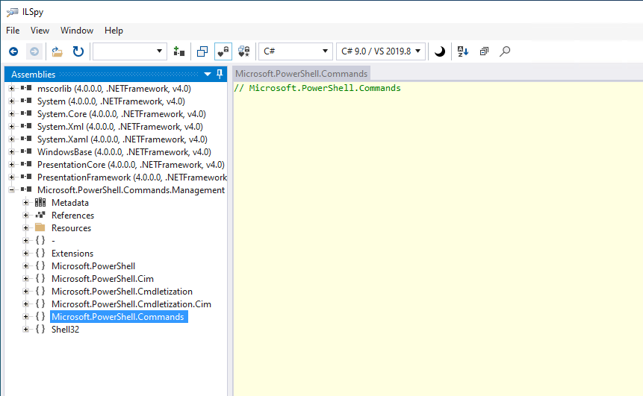
Task: Open the View menu
Action: coord(40,31)
